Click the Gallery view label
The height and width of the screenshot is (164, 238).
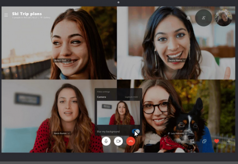tap(47, 18)
